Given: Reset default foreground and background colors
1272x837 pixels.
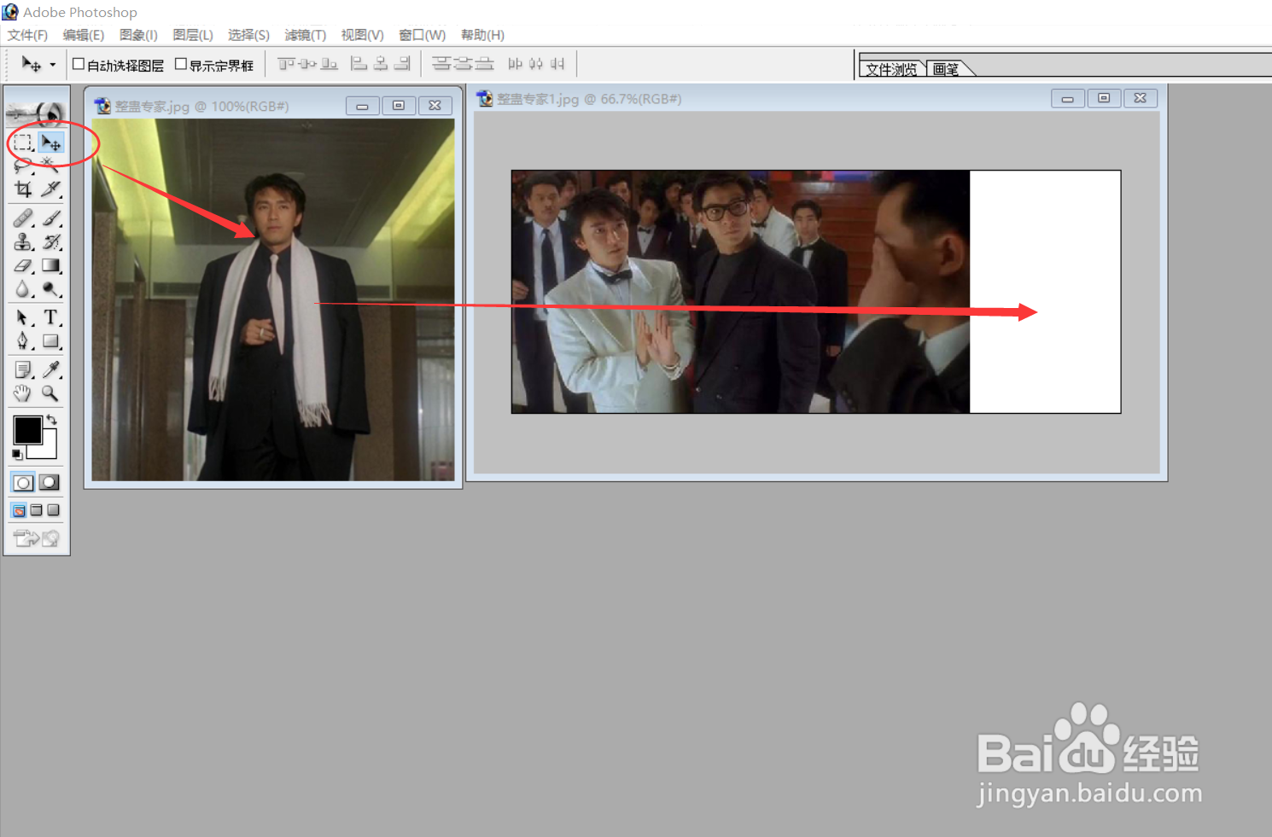Looking at the screenshot, I should [x=17, y=454].
